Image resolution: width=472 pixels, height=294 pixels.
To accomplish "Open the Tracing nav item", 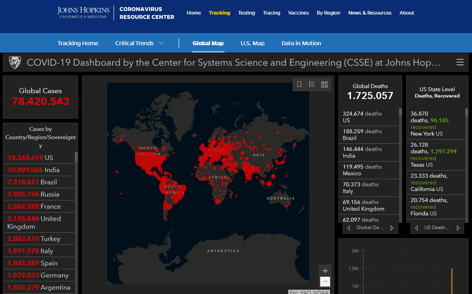I will coord(272,13).
